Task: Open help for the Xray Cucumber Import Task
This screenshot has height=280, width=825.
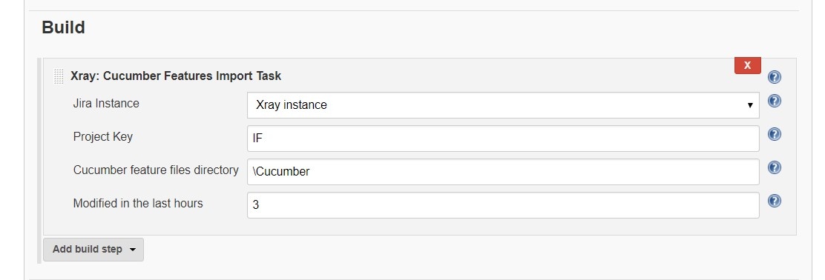Action: click(x=774, y=77)
